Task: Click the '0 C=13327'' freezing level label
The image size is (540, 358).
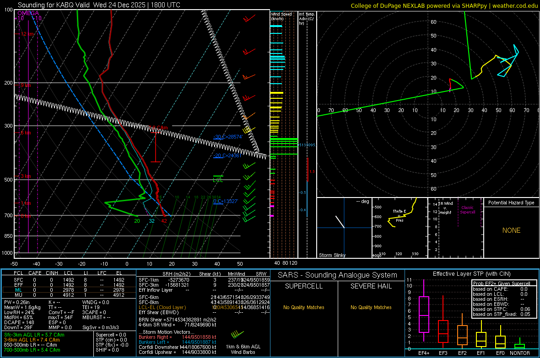Action: pyautogui.click(x=226, y=201)
